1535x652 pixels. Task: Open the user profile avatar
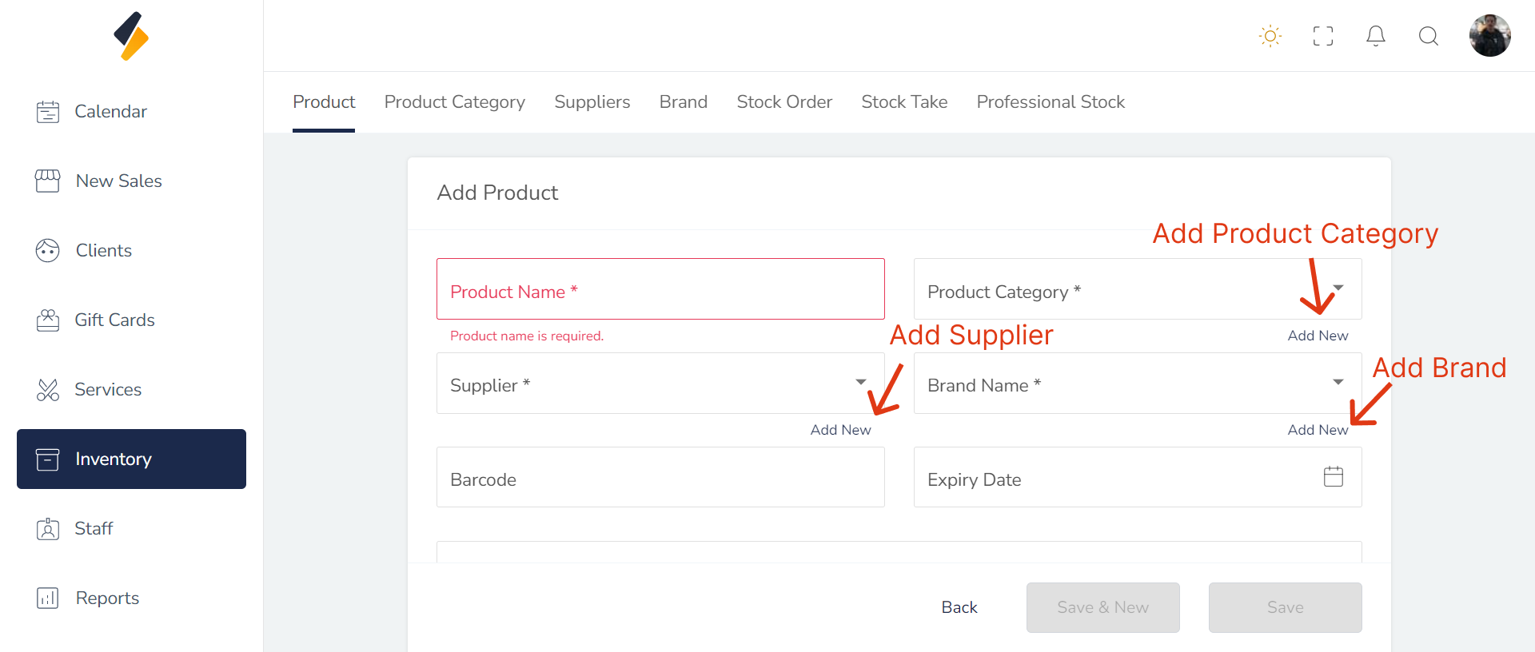pos(1489,36)
